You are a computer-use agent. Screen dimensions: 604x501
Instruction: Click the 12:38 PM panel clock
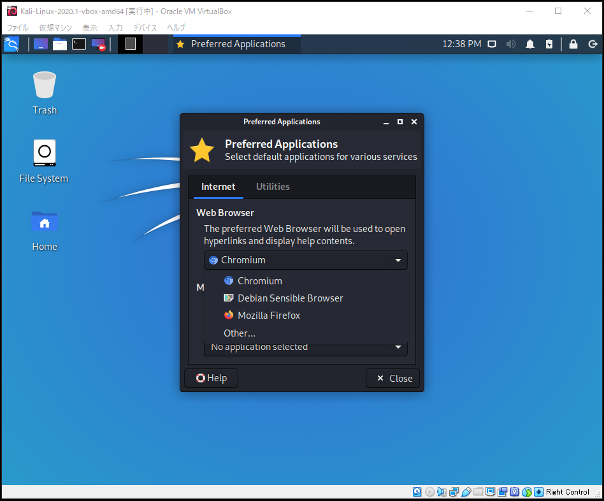[x=461, y=44]
